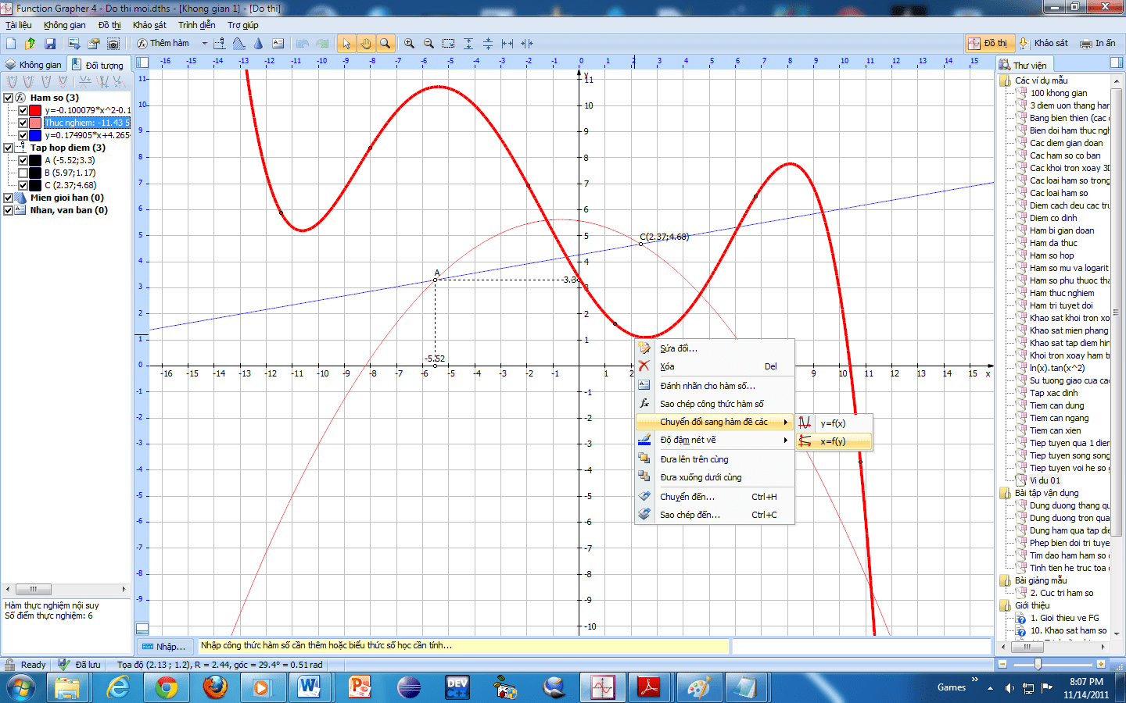Image resolution: width=1126 pixels, height=703 pixels.
Task: Choose Sửa đổi... from the context menu
Action: [x=714, y=348]
